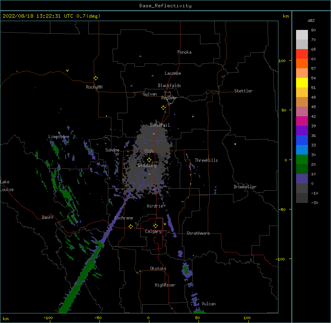The width and height of the screenshot is (331, 323).
Task: Select the orange 57–60 dBZ color swatch
Action: [x=302, y=63]
